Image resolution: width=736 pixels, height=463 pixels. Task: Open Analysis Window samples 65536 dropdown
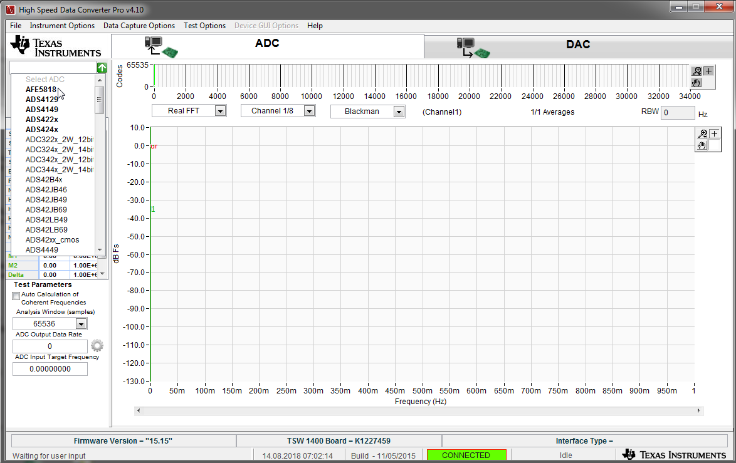[x=81, y=324]
